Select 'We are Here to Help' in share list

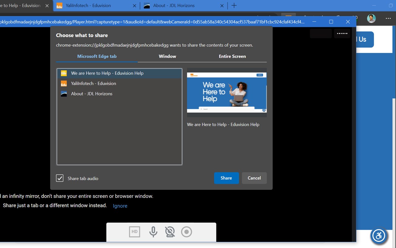pyautogui.click(x=119, y=73)
